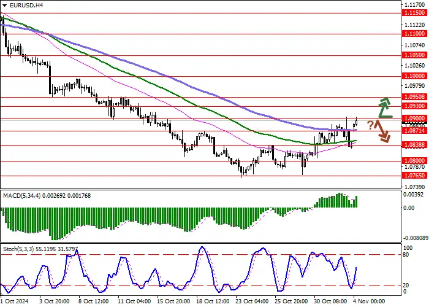Viewport: 429px width, 307px height.
Task: Select the 1.09300 price level label
Action: (416, 106)
